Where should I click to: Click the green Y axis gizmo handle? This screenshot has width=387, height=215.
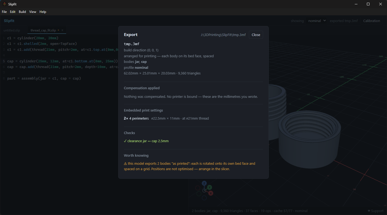(210, 187)
